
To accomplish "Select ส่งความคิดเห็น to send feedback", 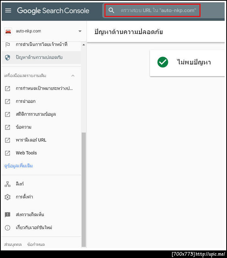I will 30,215.
